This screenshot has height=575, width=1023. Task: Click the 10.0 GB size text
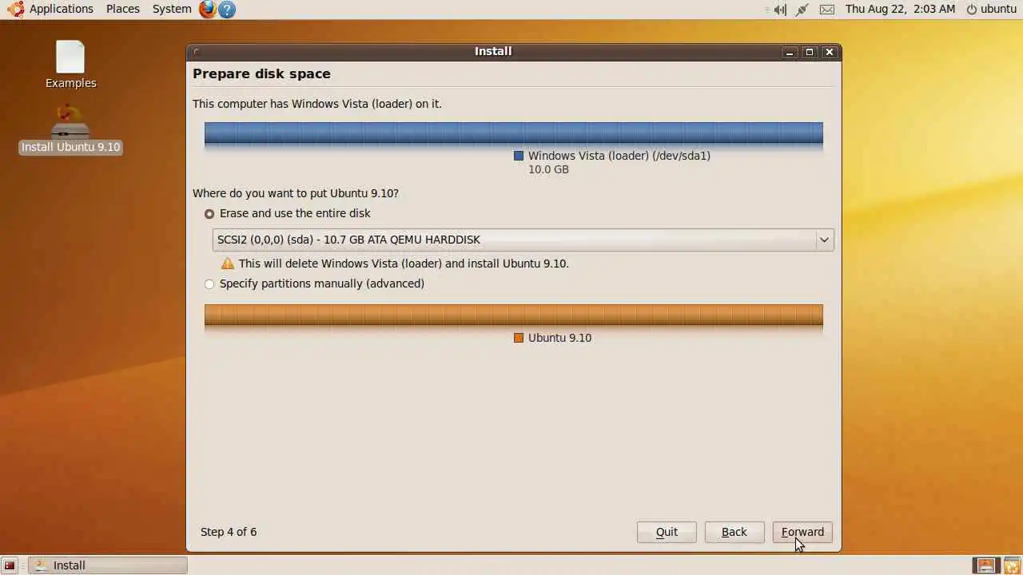(548, 169)
